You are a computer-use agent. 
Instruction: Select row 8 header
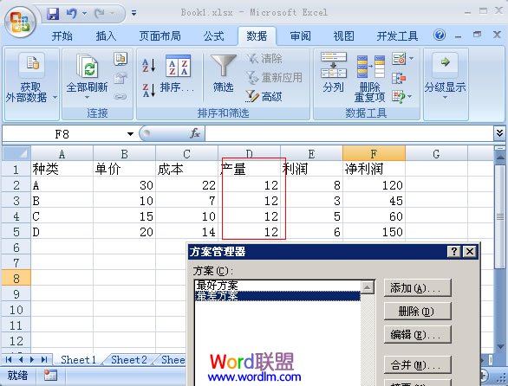(16, 279)
